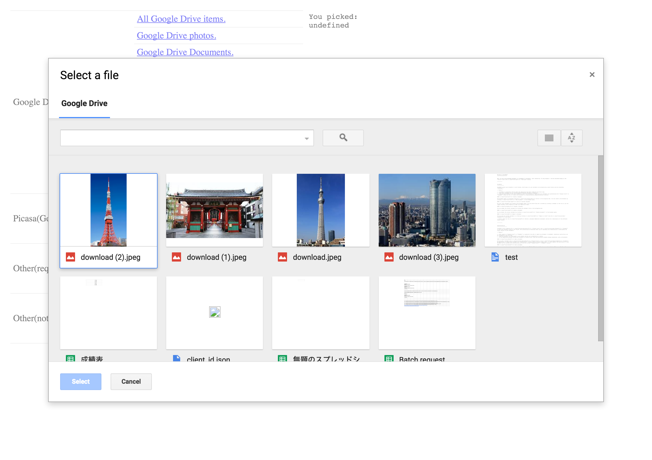
Task: Click the blue file icon beside client_id.json
Action: (177, 359)
